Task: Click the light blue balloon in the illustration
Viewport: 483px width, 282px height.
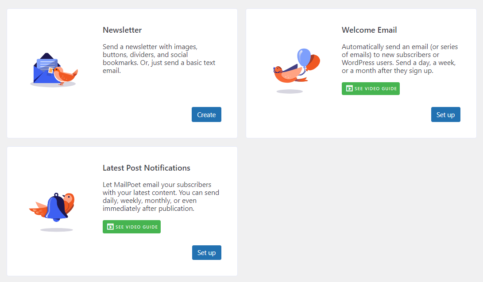Action: 304,57
